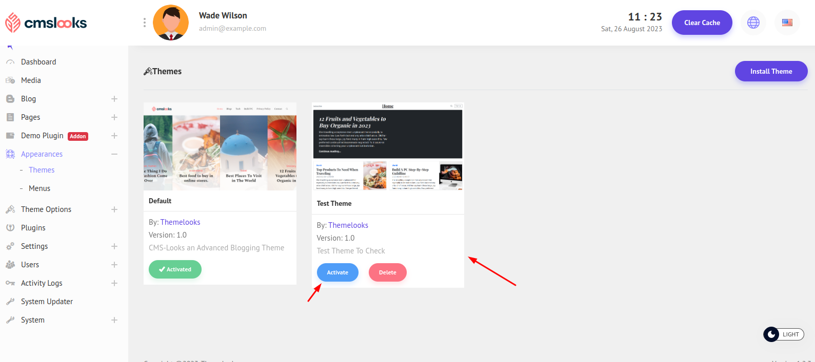Click the three-dot menu beside avatar
Screen dimensions: 815x362
click(x=145, y=23)
